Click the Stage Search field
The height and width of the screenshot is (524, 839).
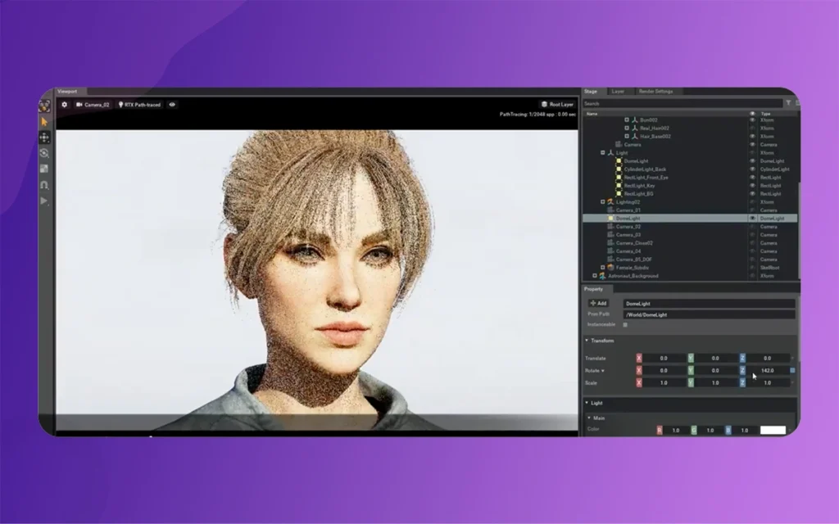(683, 104)
